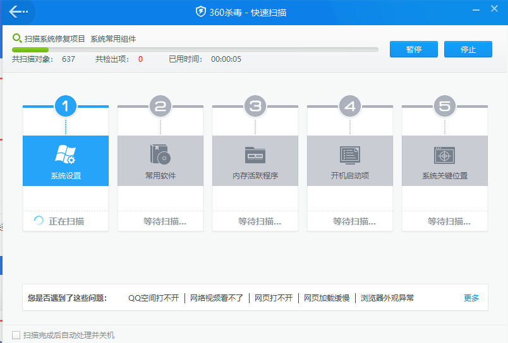Open the 网页加载缓慢 problem link
Image resolution: width=508 pixels, height=343 pixels.
coord(326,298)
